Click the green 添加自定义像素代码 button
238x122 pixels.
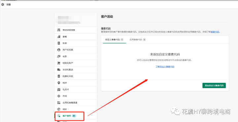click(x=214, y=85)
